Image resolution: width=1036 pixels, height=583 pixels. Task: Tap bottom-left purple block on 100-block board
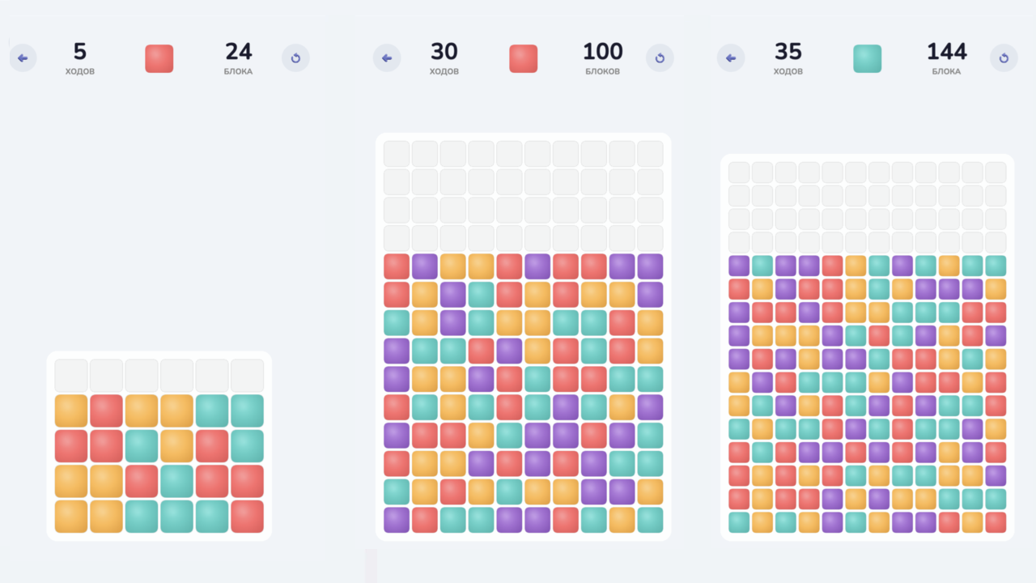tap(397, 520)
